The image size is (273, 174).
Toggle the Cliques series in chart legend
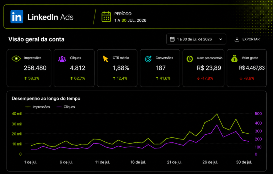pos(66,107)
